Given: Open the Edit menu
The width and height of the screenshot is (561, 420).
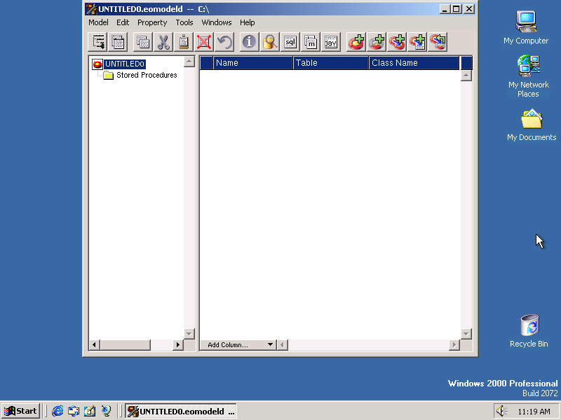Looking at the screenshot, I should 123,22.
